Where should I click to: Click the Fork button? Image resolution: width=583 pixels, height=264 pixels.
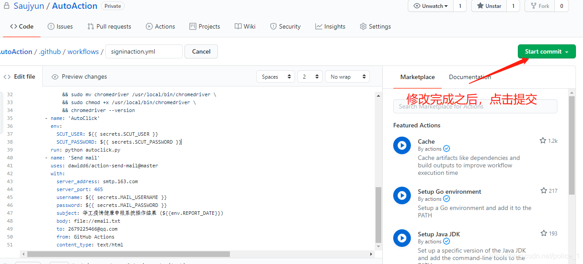point(539,6)
